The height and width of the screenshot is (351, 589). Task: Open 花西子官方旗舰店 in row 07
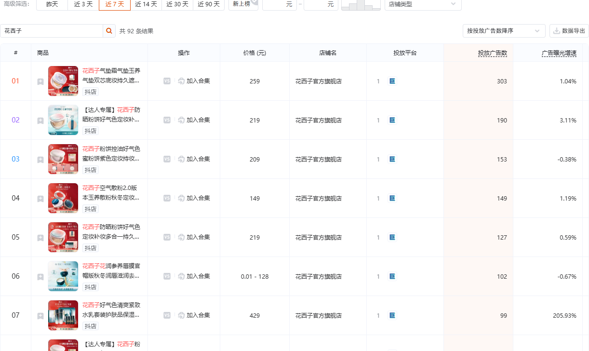click(x=319, y=316)
